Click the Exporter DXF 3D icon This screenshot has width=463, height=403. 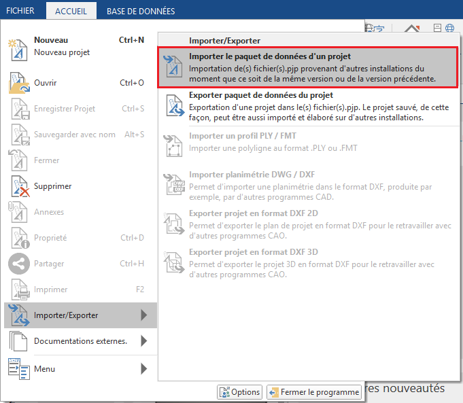[x=174, y=262]
